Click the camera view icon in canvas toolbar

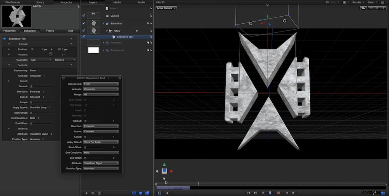(363, 8)
